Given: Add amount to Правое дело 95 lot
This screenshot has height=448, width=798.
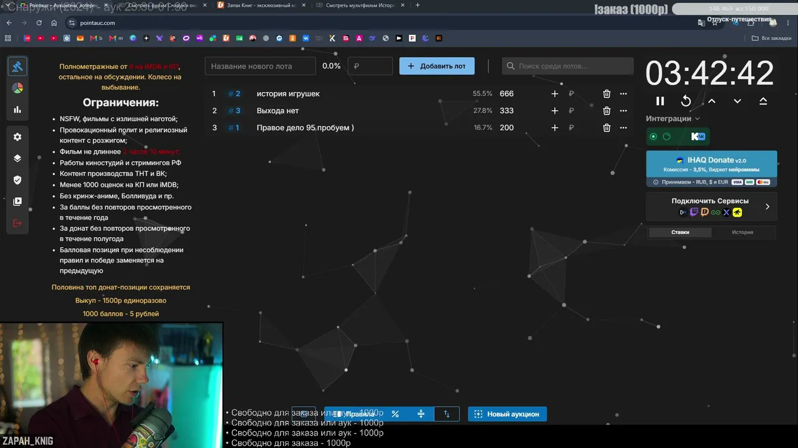Looking at the screenshot, I should click(555, 128).
